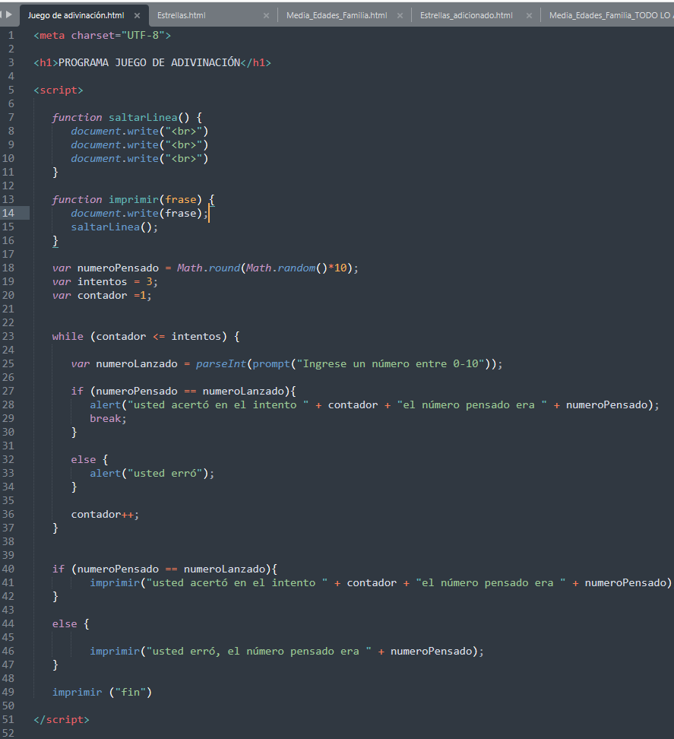Click the frase parameter on line 13
The height and width of the screenshot is (739, 674).
[x=180, y=199]
